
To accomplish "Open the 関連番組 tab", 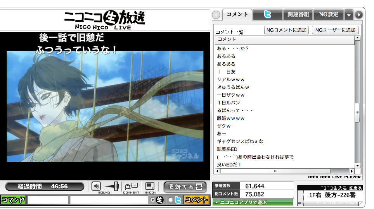I will (298, 15).
